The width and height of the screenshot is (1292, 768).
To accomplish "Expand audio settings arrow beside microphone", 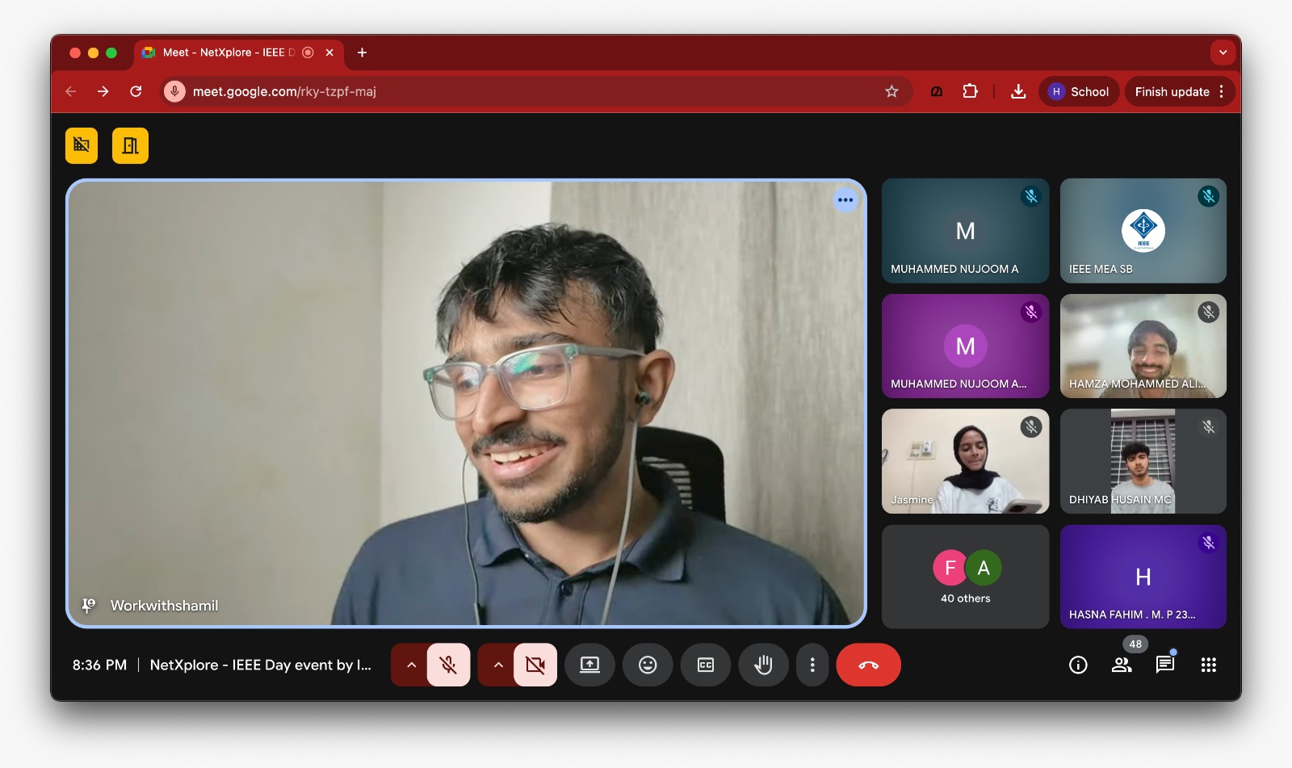I will (x=411, y=665).
